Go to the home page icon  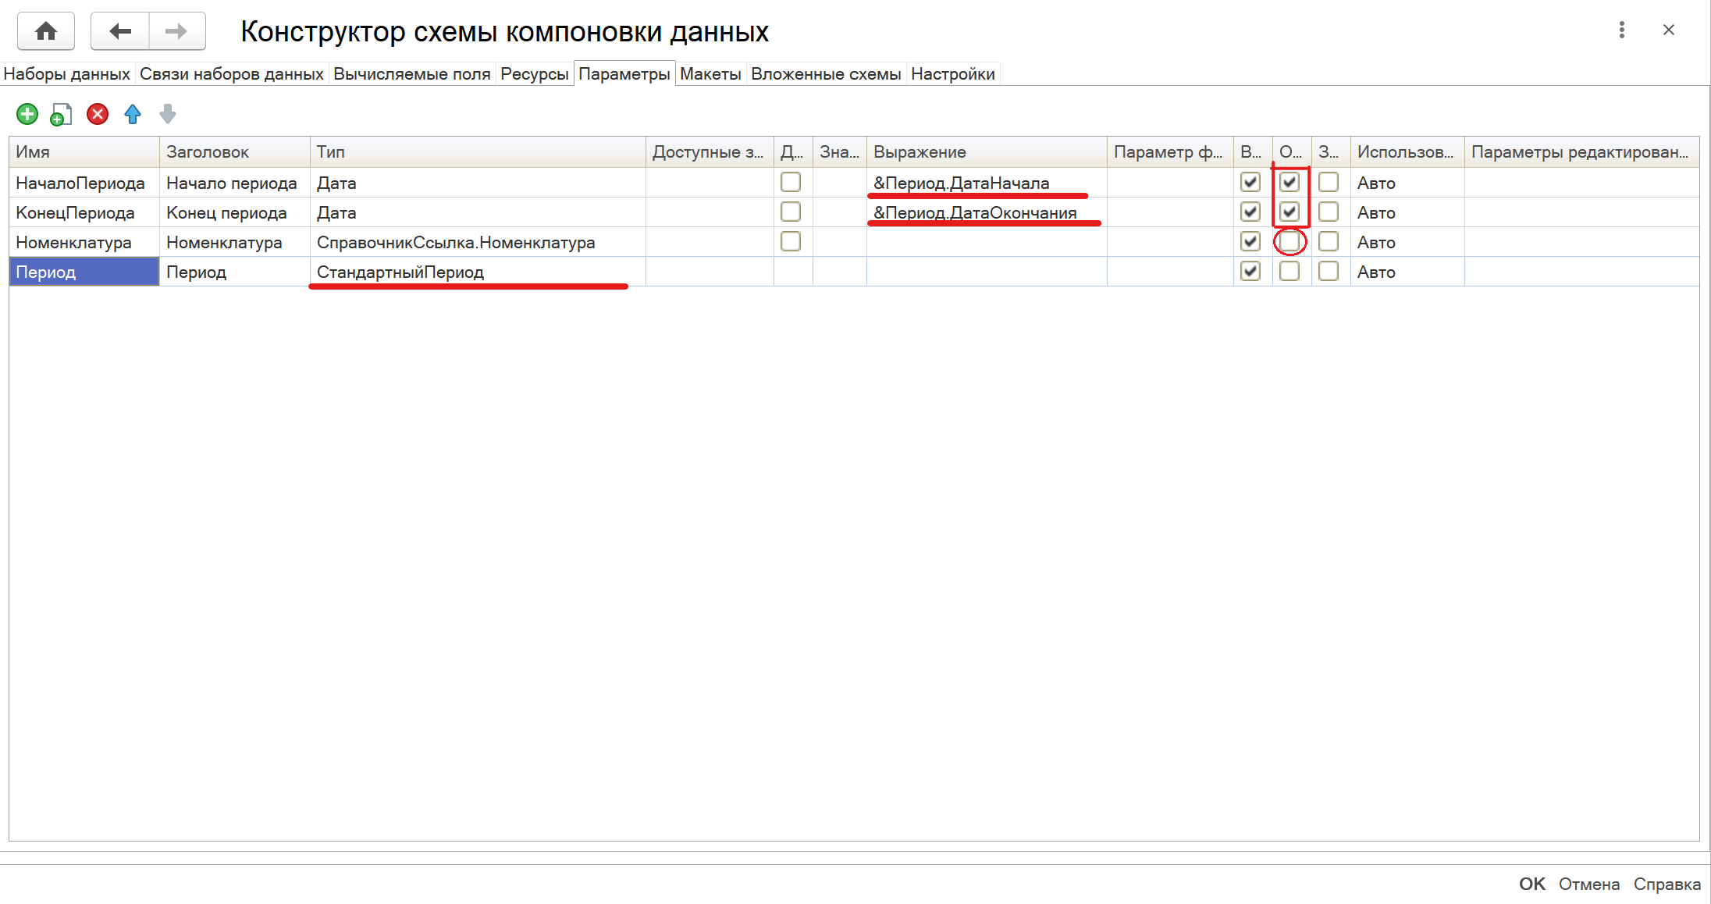(46, 31)
